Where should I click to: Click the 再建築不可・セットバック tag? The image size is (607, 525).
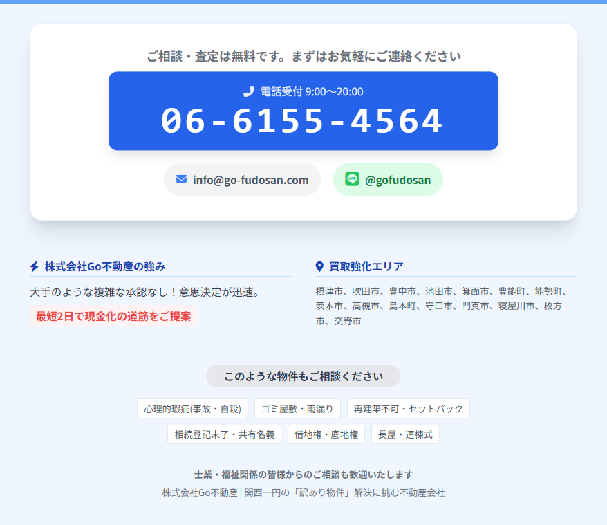pos(408,409)
